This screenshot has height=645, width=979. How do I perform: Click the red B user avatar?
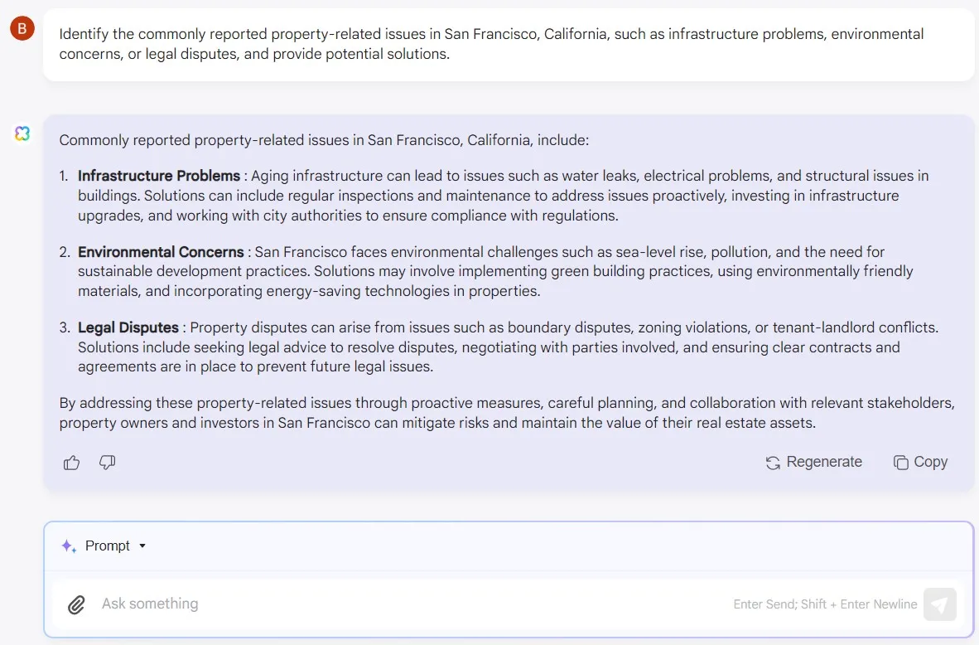click(22, 29)
